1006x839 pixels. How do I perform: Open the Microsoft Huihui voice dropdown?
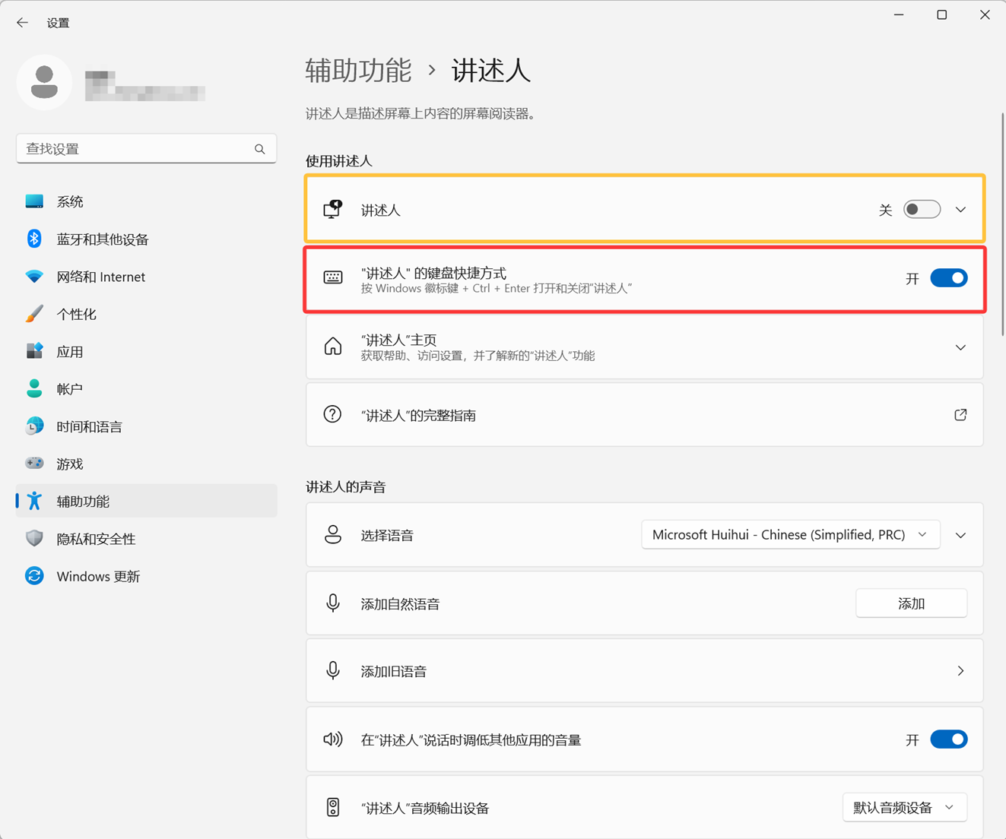click(791, 535)
